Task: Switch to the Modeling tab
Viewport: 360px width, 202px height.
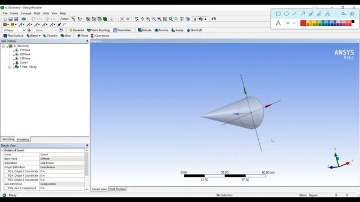Action: click(x=23, y=140)
